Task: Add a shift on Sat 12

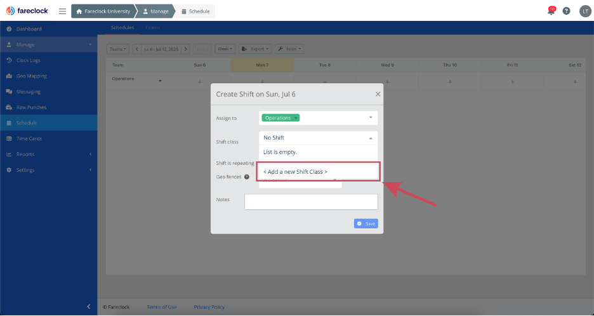Action: [575, 82]
